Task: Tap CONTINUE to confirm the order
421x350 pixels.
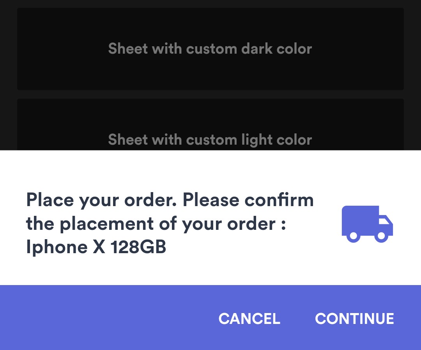Action: 354,319
